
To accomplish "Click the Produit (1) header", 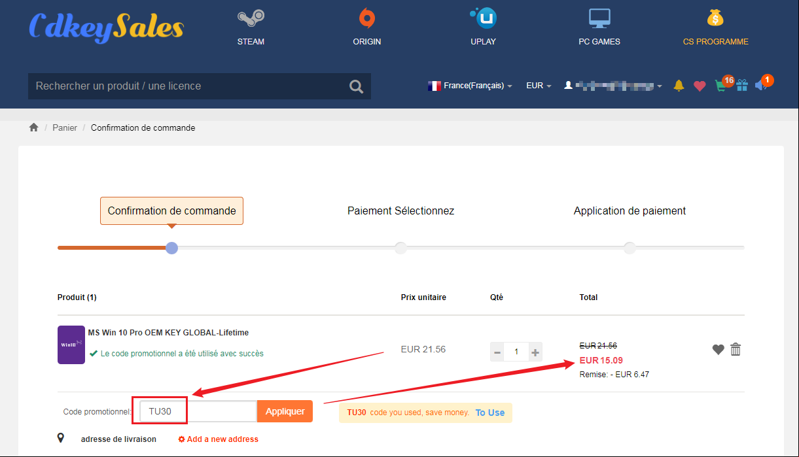I will pyautogui.click(x=77, y=297).
